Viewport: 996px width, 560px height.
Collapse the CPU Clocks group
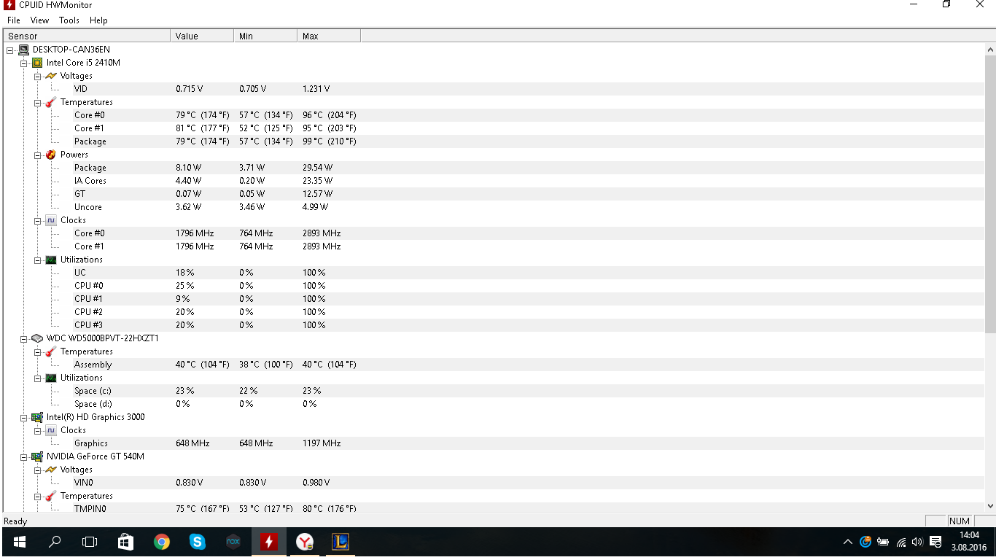(38, 220)
